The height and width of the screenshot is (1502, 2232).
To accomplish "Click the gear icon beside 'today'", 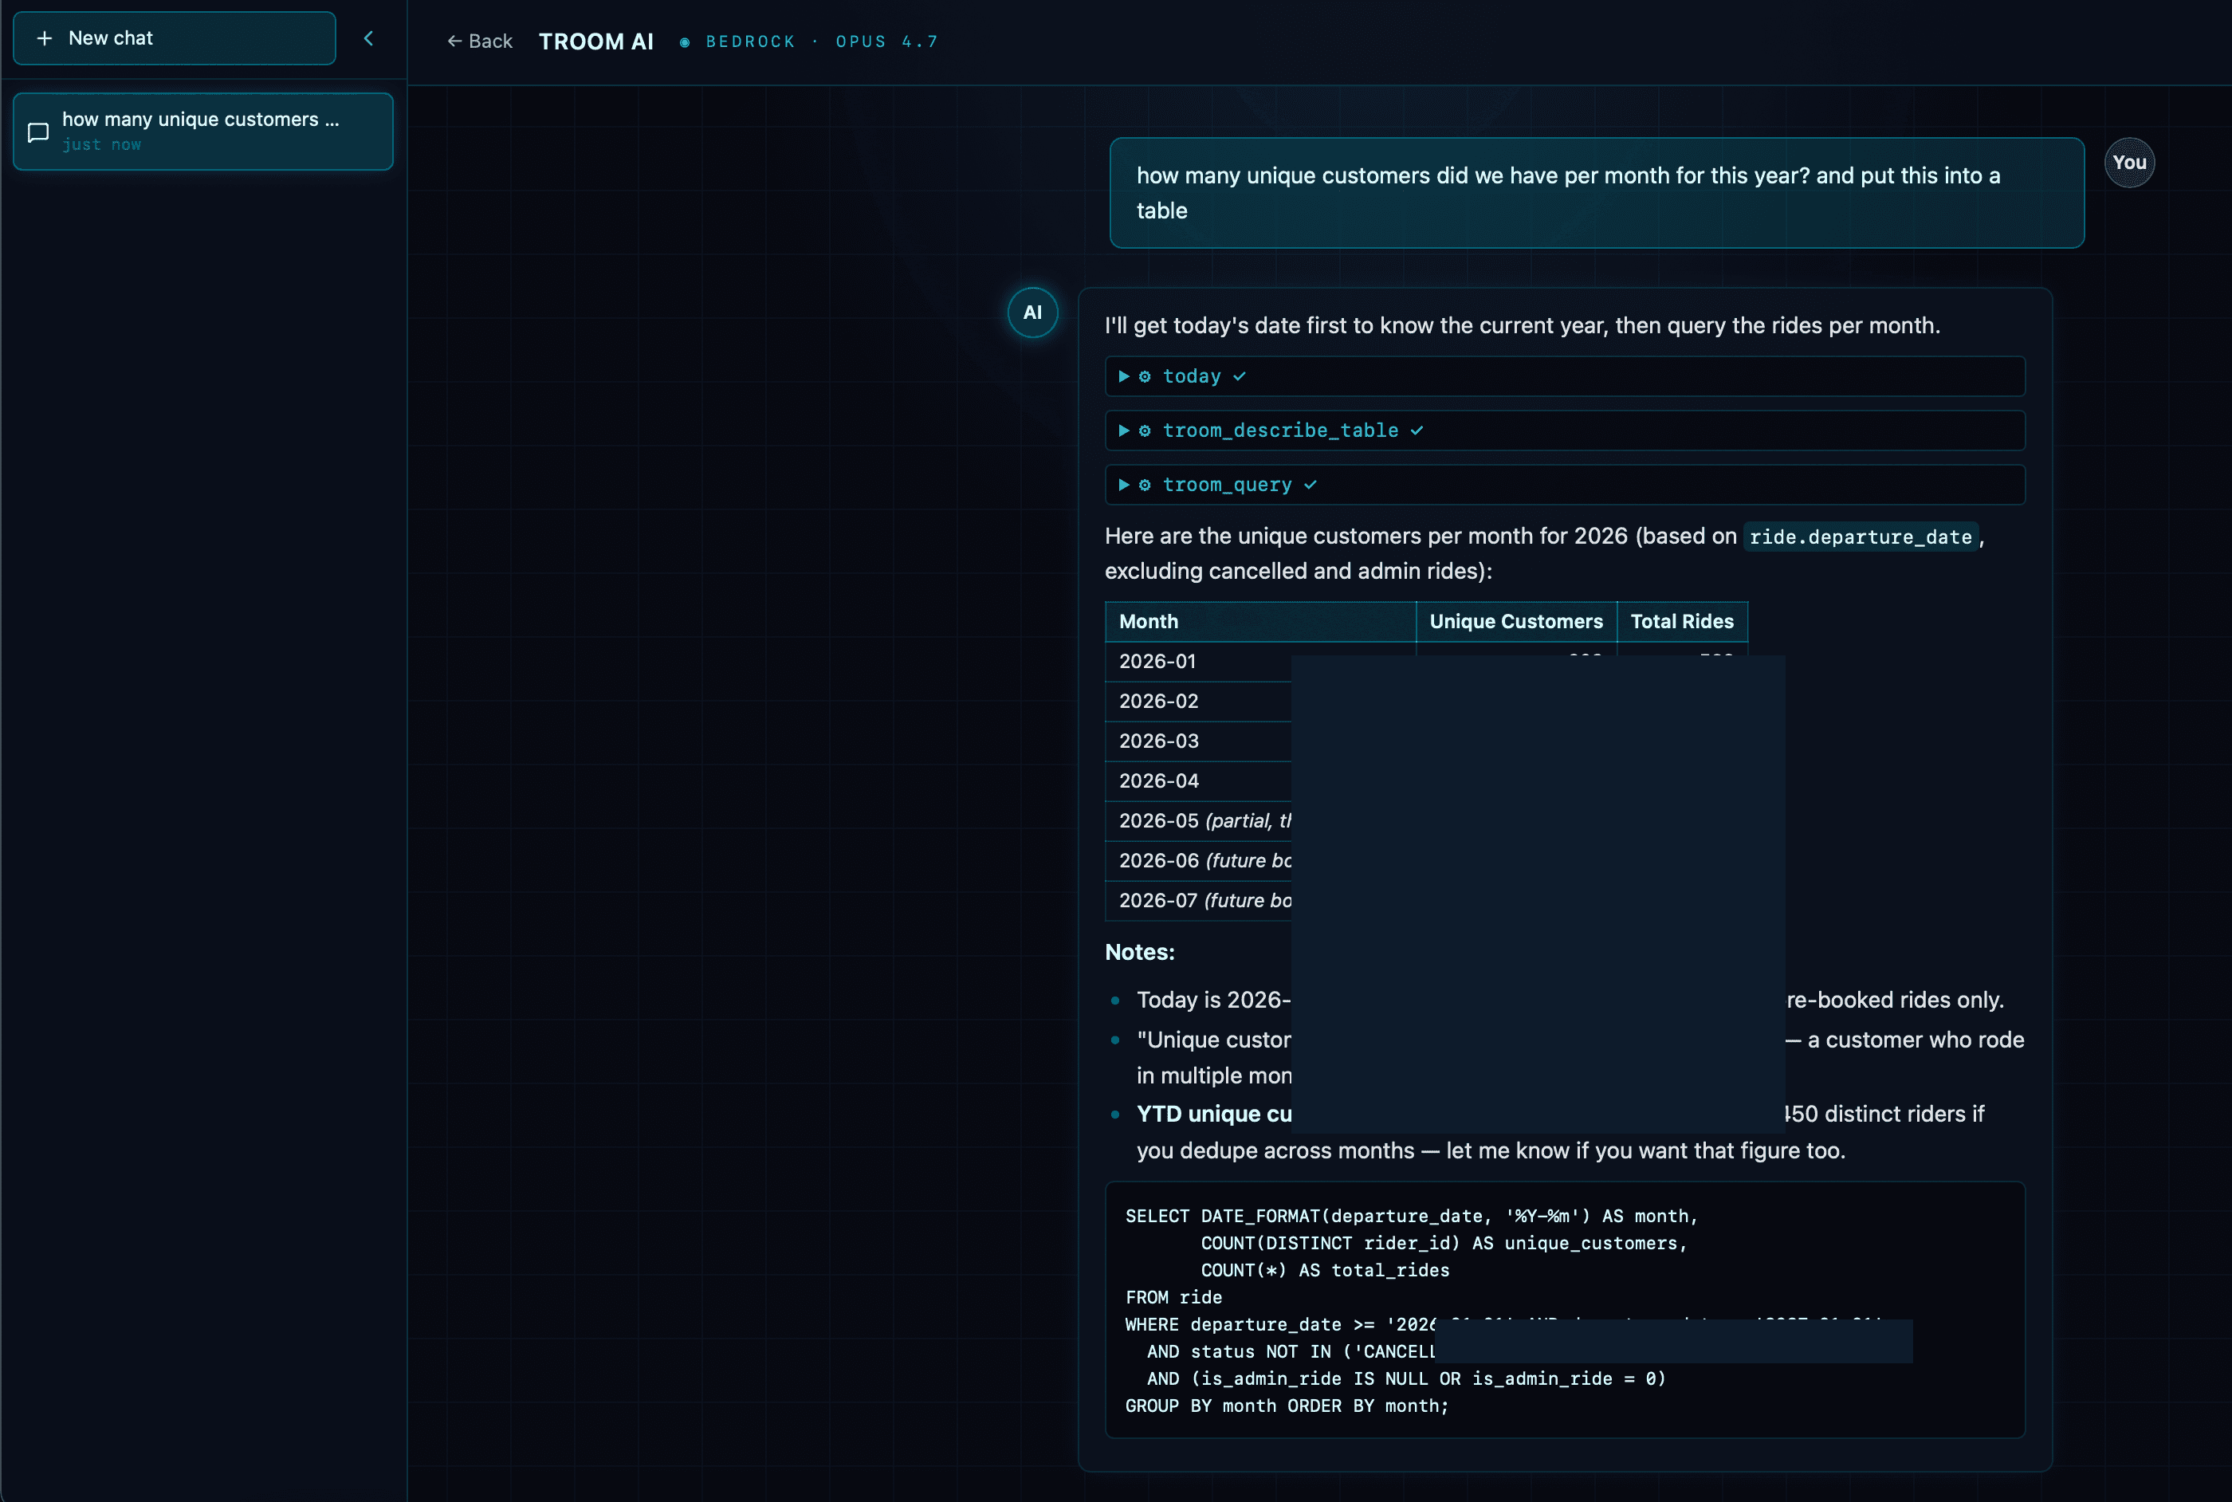I will (1144, 376).
